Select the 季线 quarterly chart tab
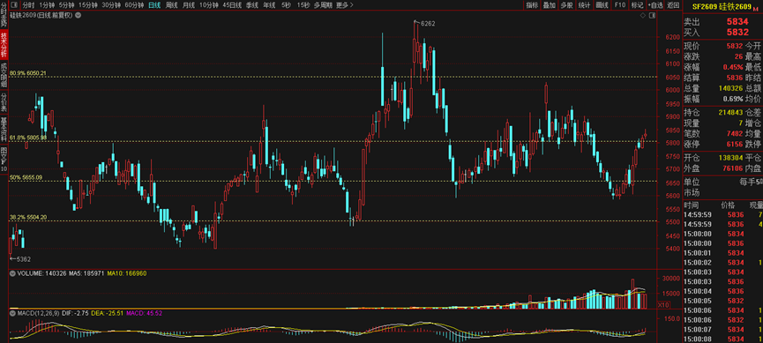Screen dimensions: 763x343 [251, 5]
